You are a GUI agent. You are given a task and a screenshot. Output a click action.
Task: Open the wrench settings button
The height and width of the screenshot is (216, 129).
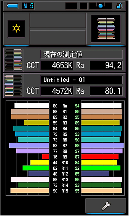[106, 206]
